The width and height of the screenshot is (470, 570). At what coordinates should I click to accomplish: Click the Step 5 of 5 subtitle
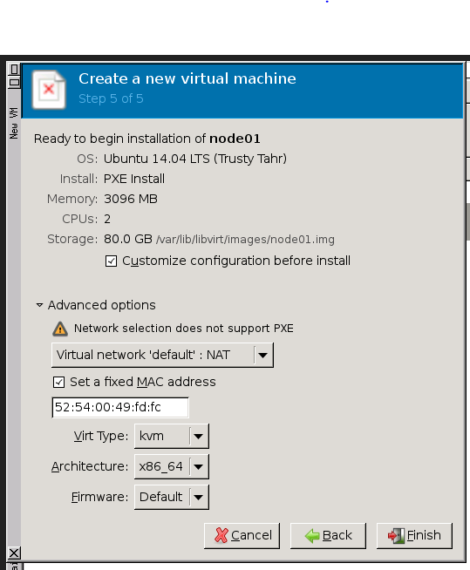tap(111, 98)
